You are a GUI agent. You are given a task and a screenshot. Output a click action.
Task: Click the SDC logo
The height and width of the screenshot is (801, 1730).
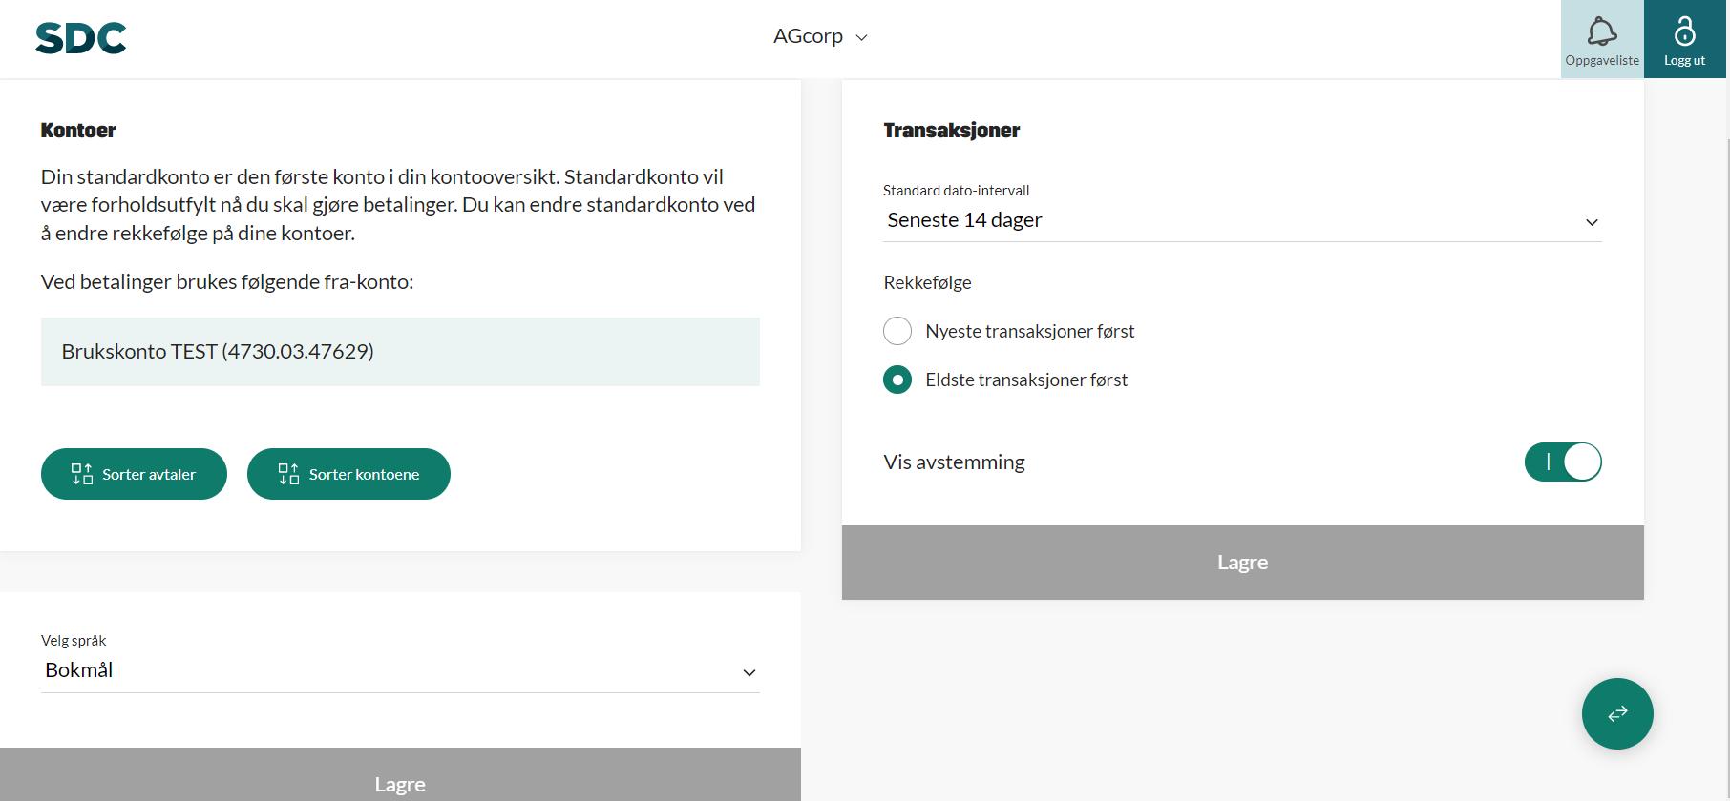[x=81, y=38]
